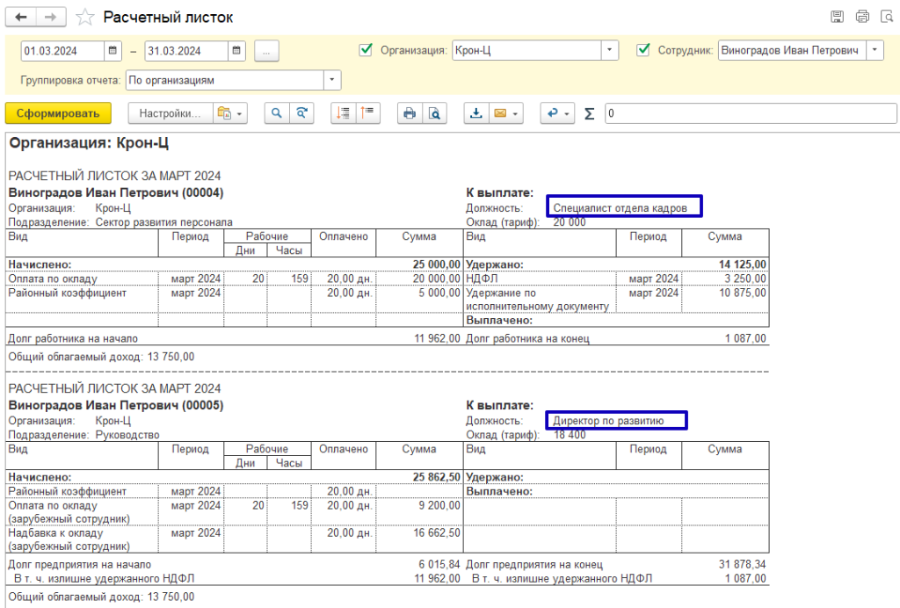Click the ellipsis period selection button
The height and width of the screenshot is (608, 900).
pos(266,51)
